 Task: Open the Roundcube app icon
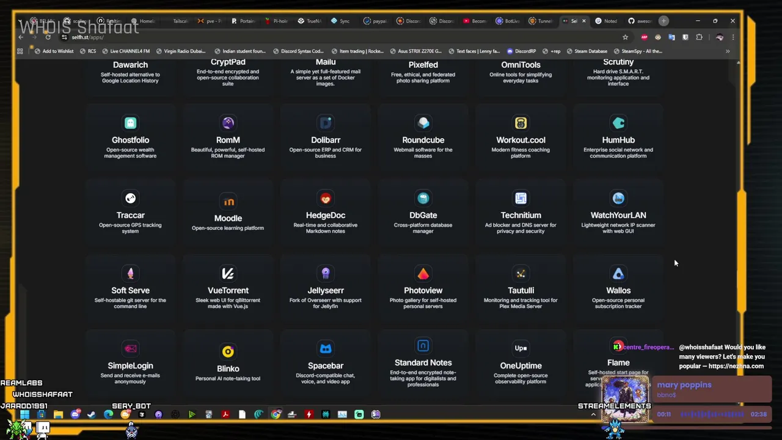pyautogui.click(x=423, y=123)
